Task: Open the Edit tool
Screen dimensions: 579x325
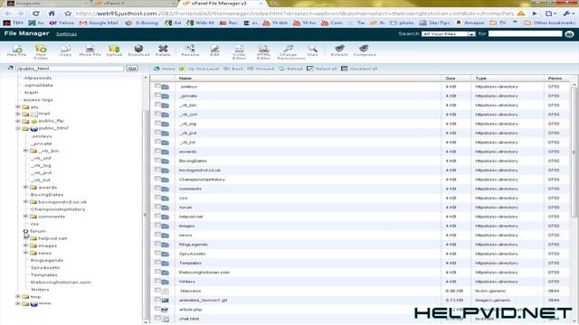Action: (x=214, y=51)
